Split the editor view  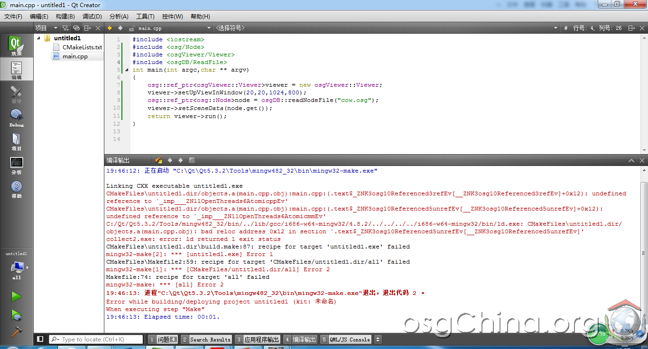coord(631,28)
